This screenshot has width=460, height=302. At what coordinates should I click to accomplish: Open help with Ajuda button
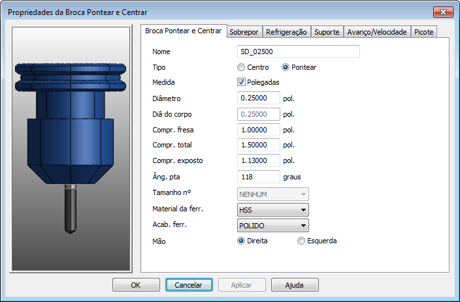tap(295, 285)
